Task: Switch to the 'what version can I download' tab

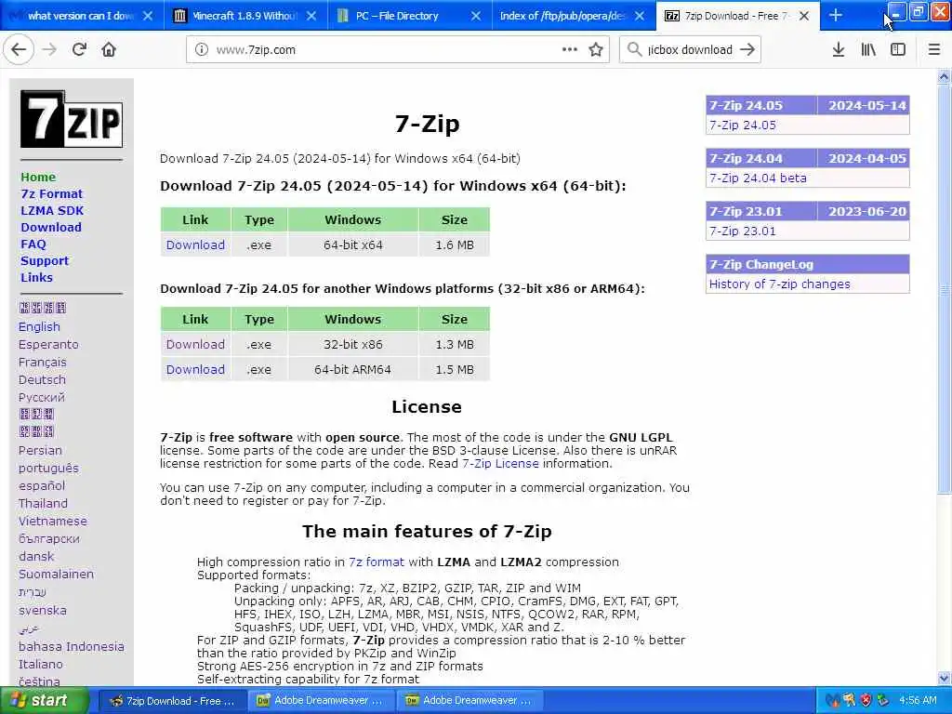Action: 82,16
